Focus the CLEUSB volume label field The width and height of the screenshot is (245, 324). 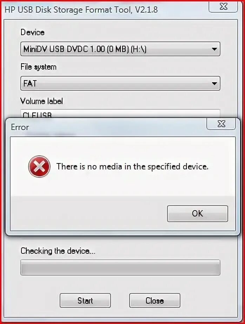120,114
